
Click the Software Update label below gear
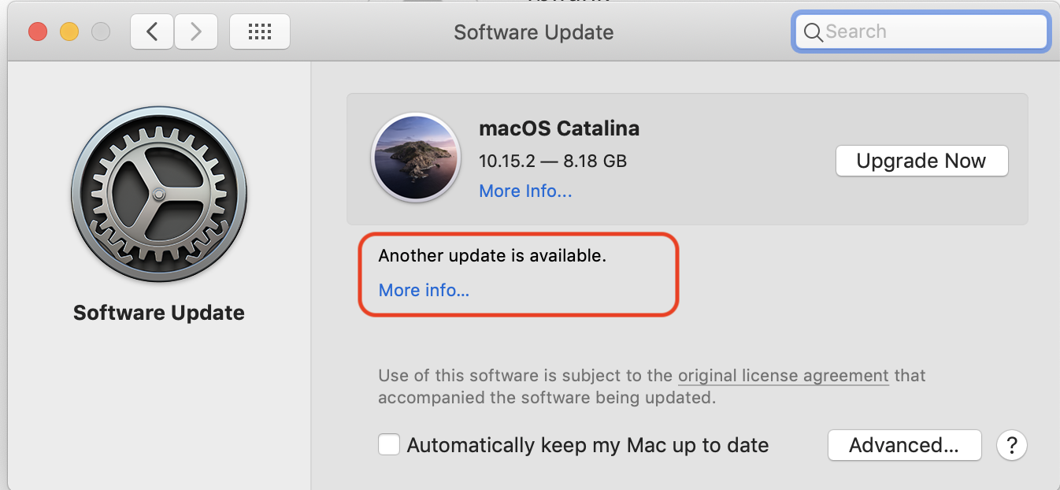point(159,313)
